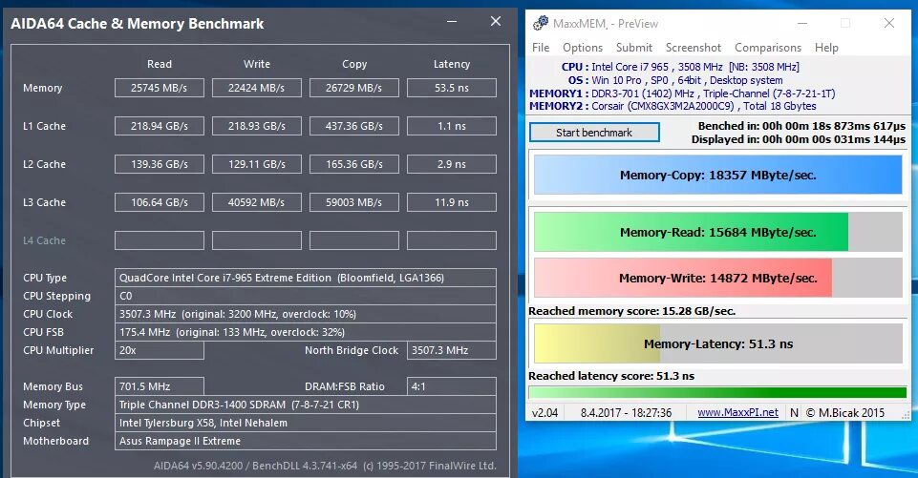Click the MEMORY1 DDR3-701 info line
This screenshot has height=478, width=918.
[682, 94]
